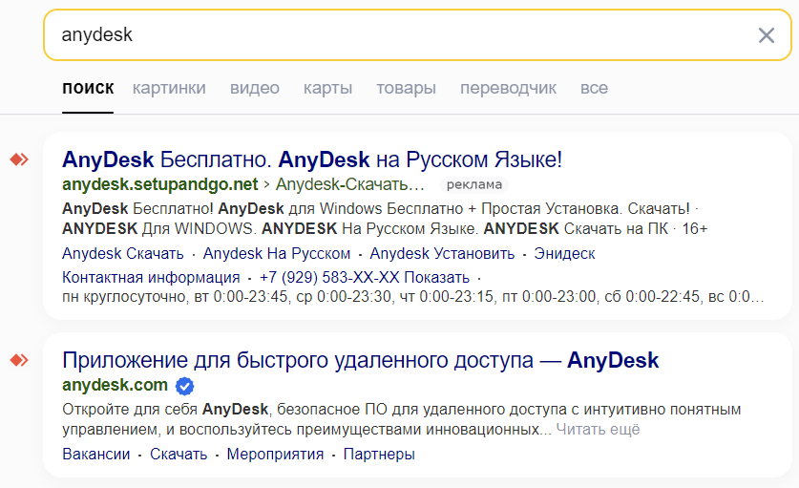Open the Партнеры sitelink

[379, 454]
